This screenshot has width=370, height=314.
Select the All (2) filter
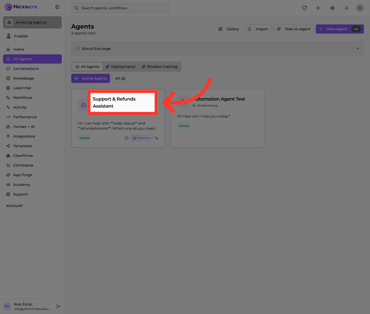[120, 78]
